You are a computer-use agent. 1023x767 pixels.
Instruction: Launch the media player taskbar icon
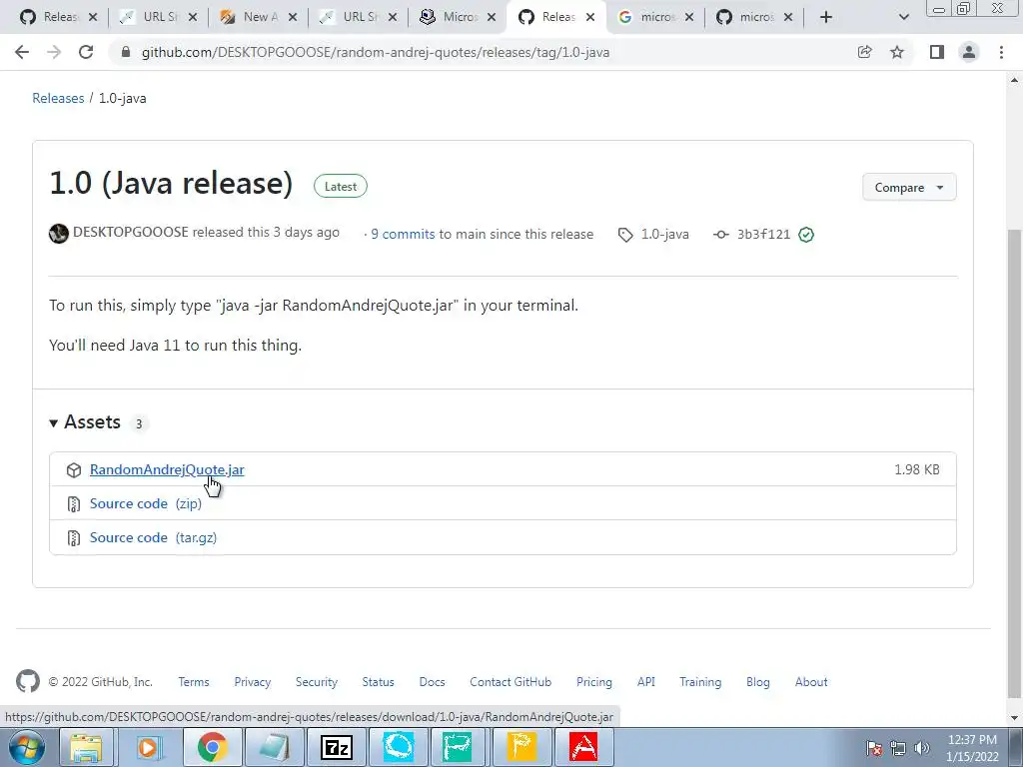click(149, 747)
